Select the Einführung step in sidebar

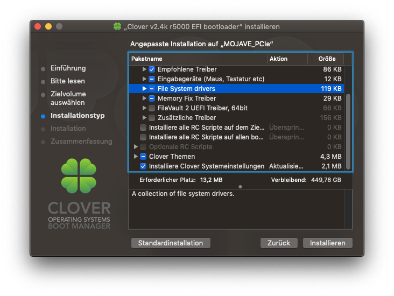[x=68, y=68]
